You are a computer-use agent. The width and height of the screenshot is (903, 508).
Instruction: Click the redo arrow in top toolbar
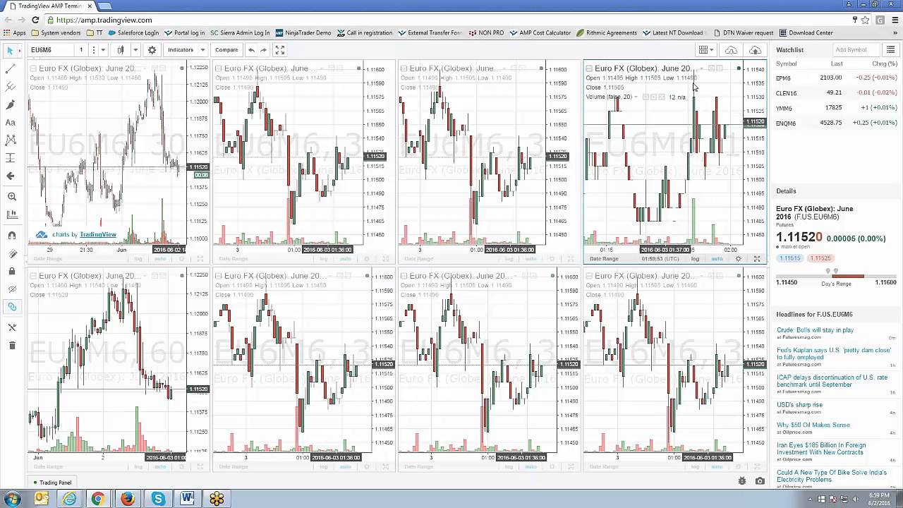point(264,50)
